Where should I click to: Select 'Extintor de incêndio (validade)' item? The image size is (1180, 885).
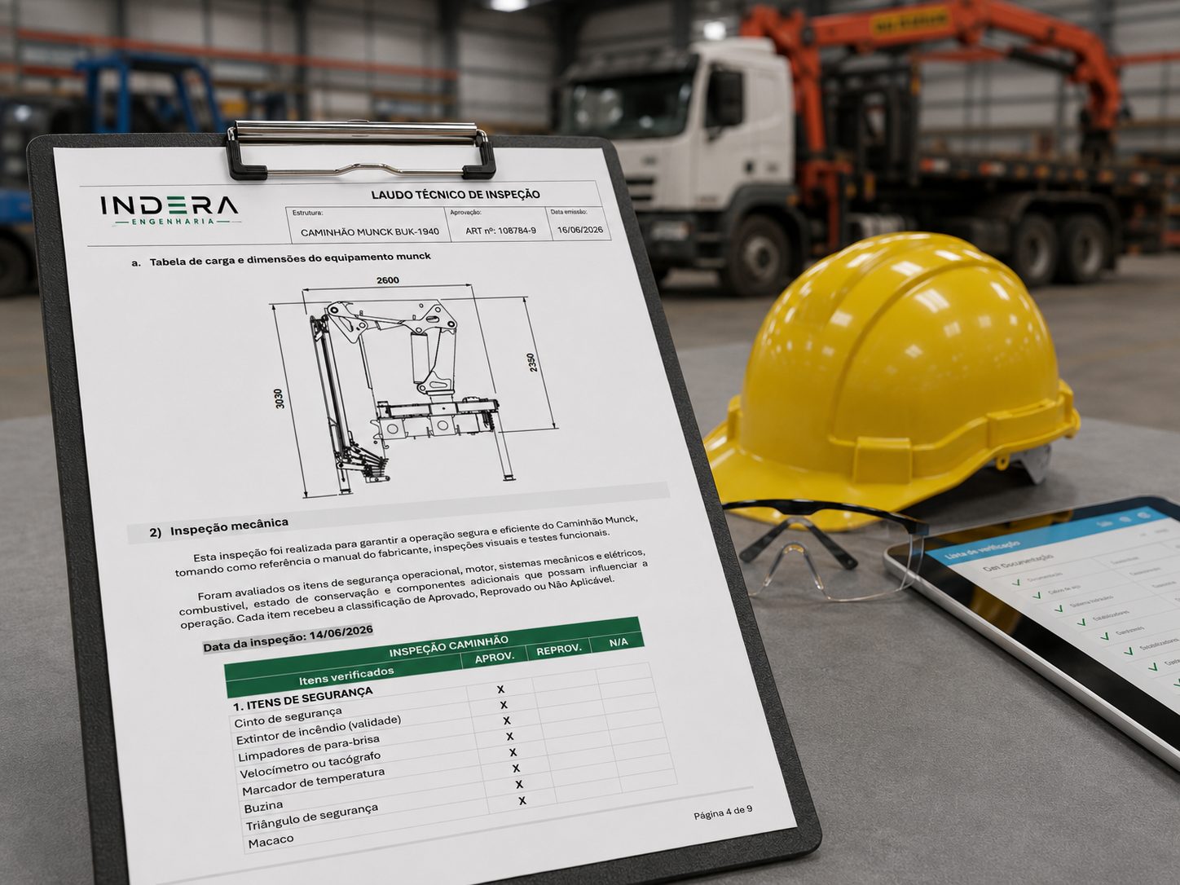click(319, 730)
